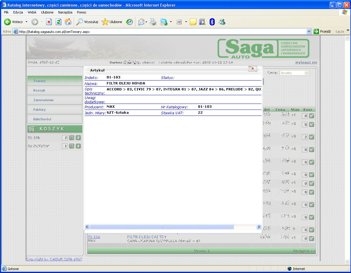This screenshot has width=351, height=273.
Task: Click the Łącza links toolbar label
Action: pos(340,31)
